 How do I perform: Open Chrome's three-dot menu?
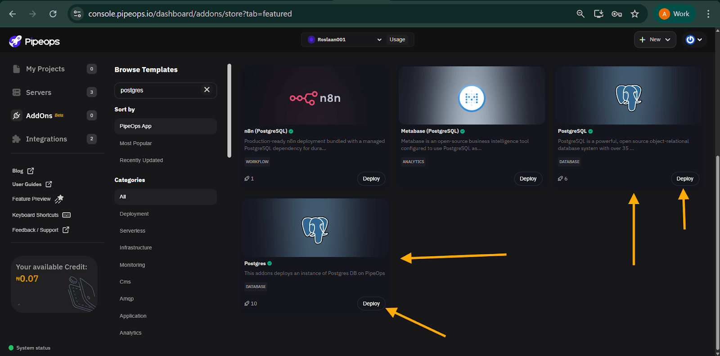click(708, 14)
